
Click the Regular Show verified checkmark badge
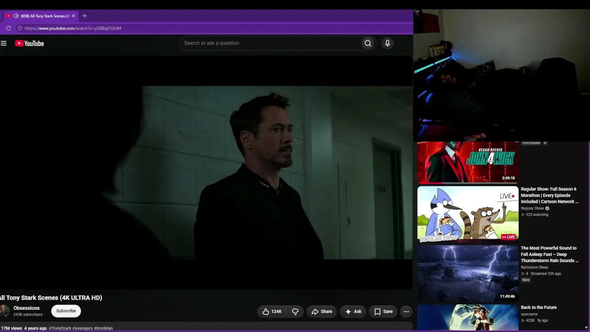coord(547,208)
